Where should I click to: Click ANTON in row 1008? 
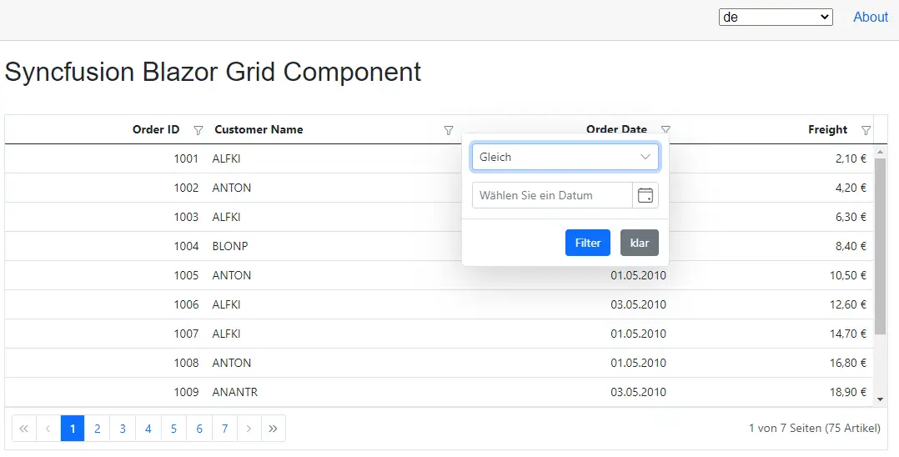point(232,363)
